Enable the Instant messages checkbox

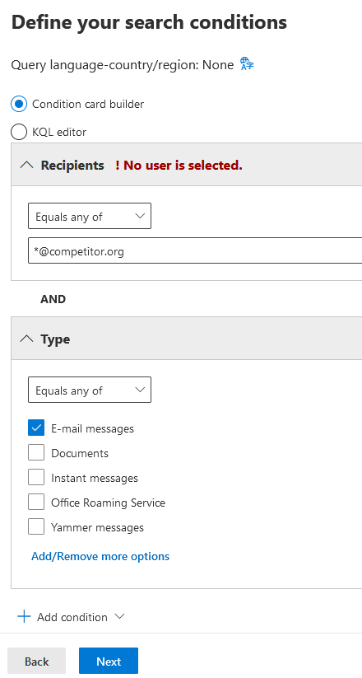point(36,477)
